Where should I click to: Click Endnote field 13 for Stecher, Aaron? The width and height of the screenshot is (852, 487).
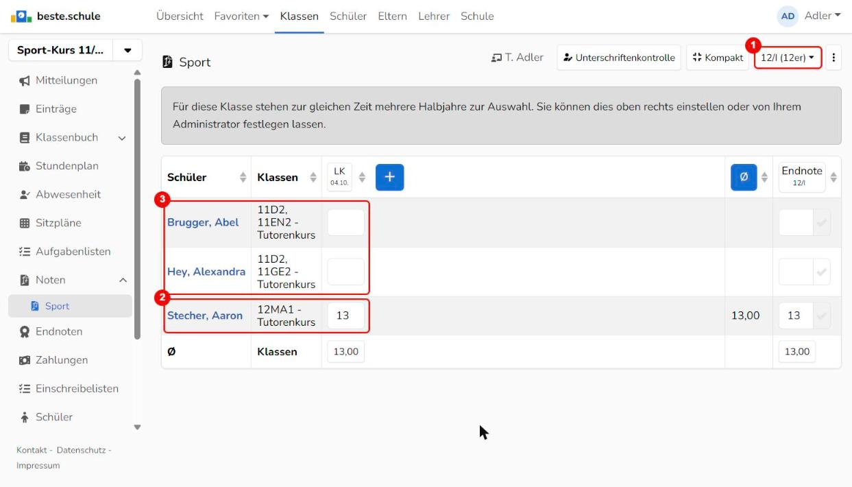(796, 316)
